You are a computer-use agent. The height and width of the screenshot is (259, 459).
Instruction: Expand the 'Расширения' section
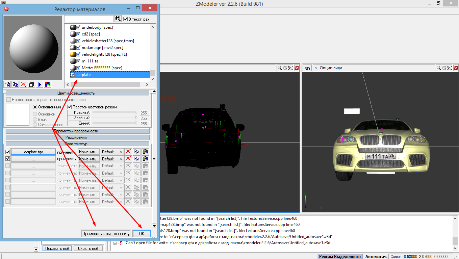[77, 137]
